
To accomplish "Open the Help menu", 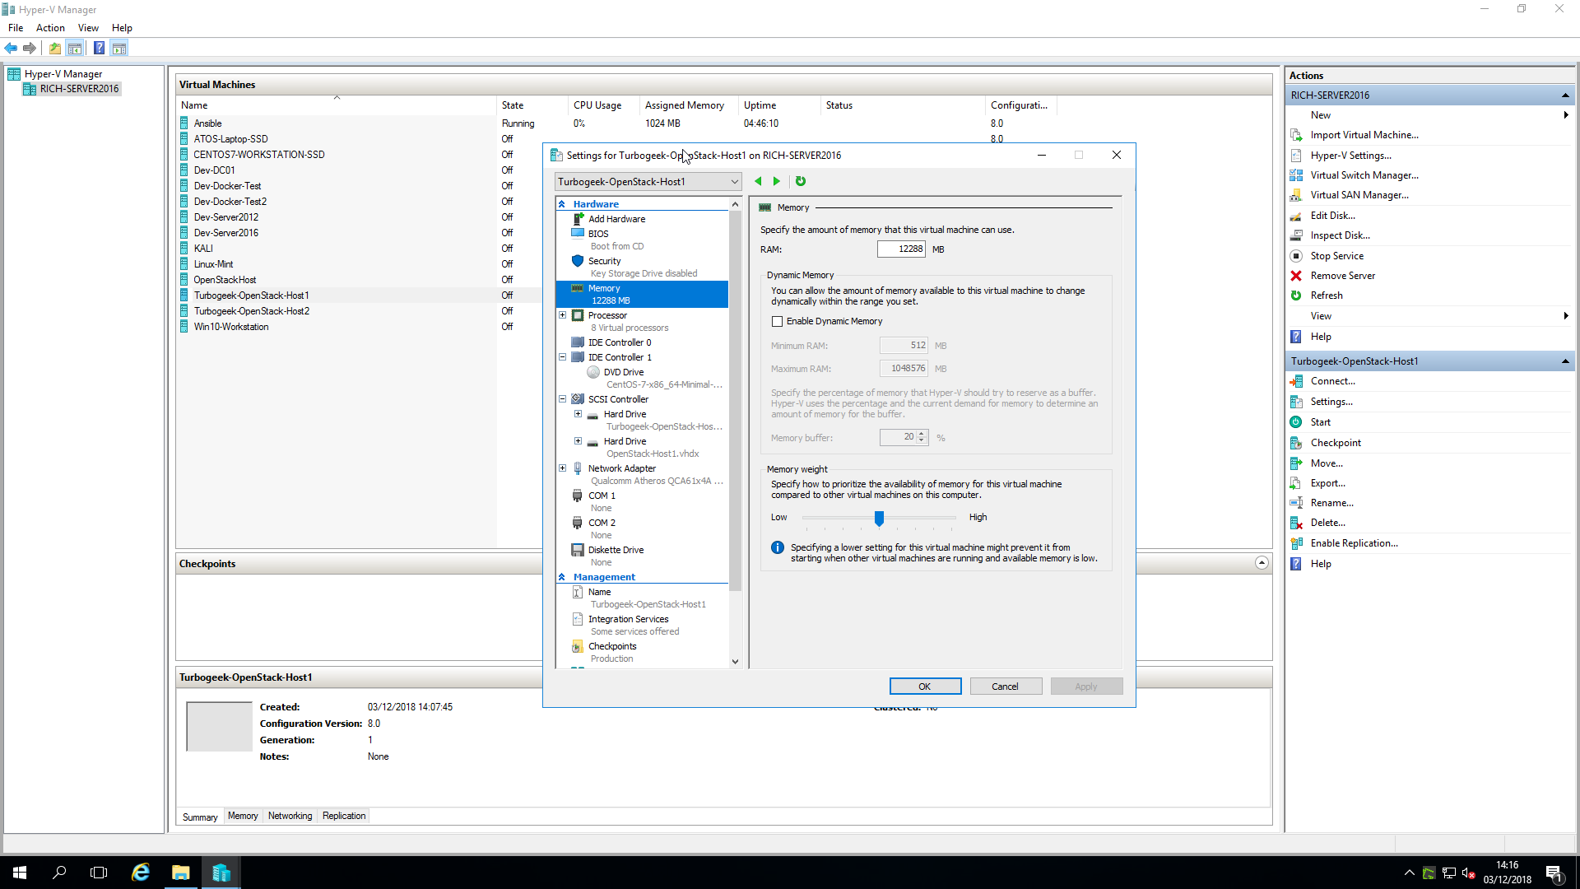I will click(x=122, y=28).
